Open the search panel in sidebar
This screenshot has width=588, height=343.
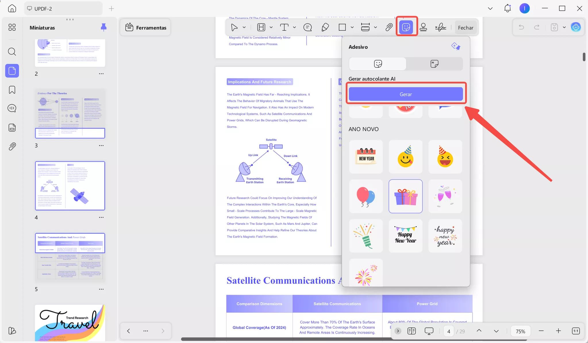[x=12, y=52]
